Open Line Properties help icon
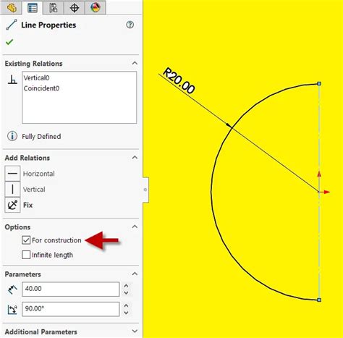This screenshot has width=343, height=338. [130, 25]
